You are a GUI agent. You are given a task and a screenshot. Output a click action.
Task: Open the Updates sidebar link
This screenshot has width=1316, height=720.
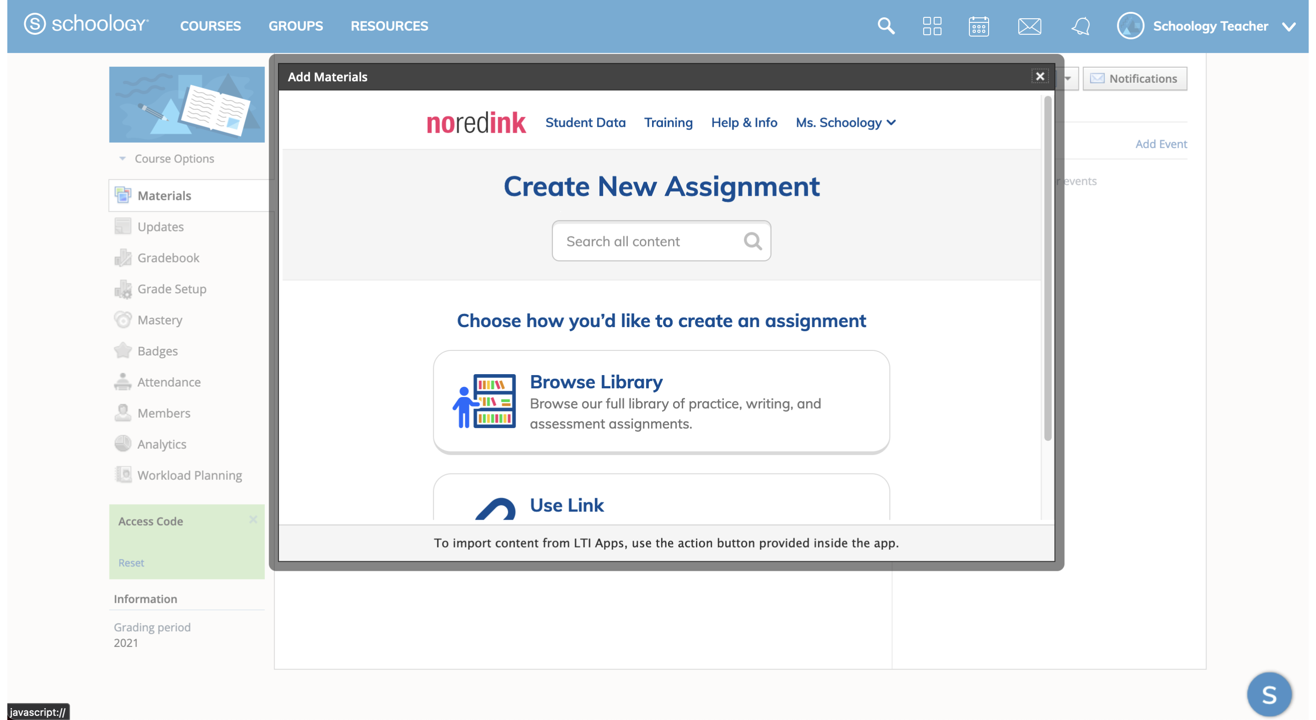160,227
